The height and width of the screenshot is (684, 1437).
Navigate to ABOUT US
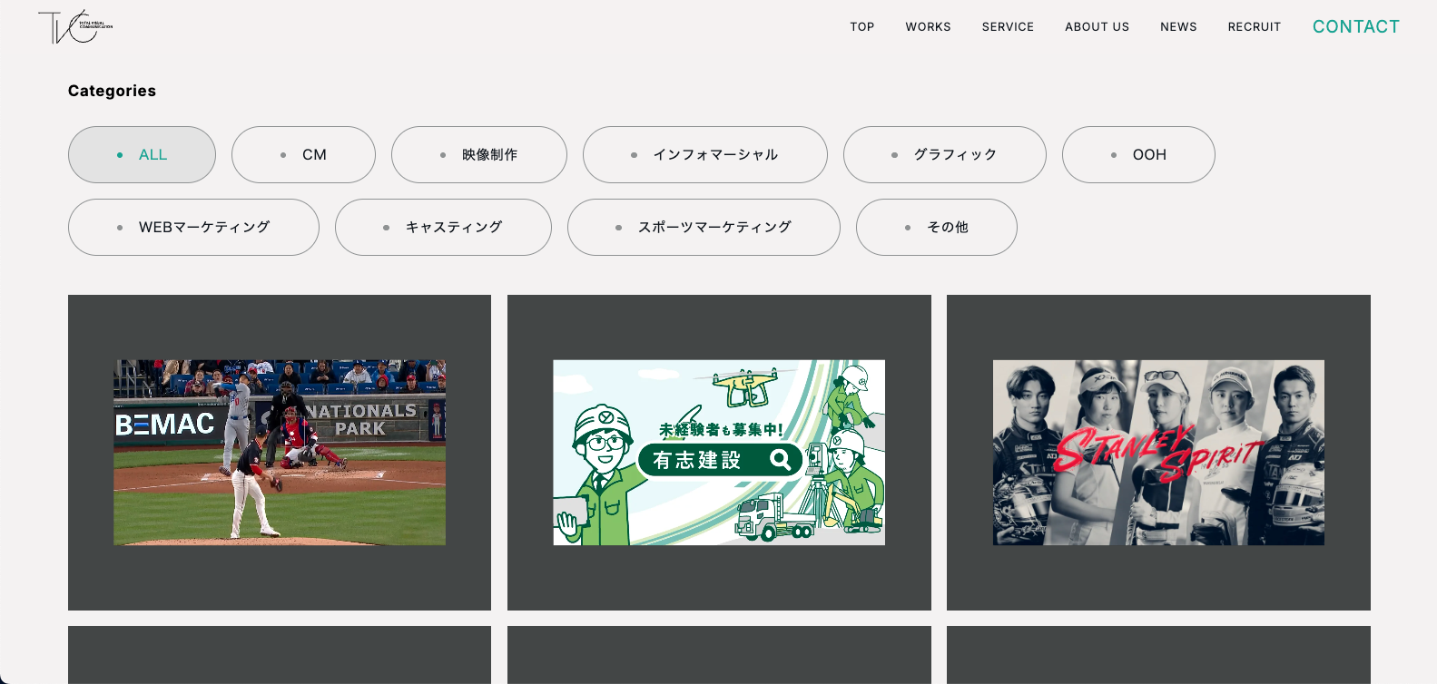pyautogui.click(x=1097, y=27)
